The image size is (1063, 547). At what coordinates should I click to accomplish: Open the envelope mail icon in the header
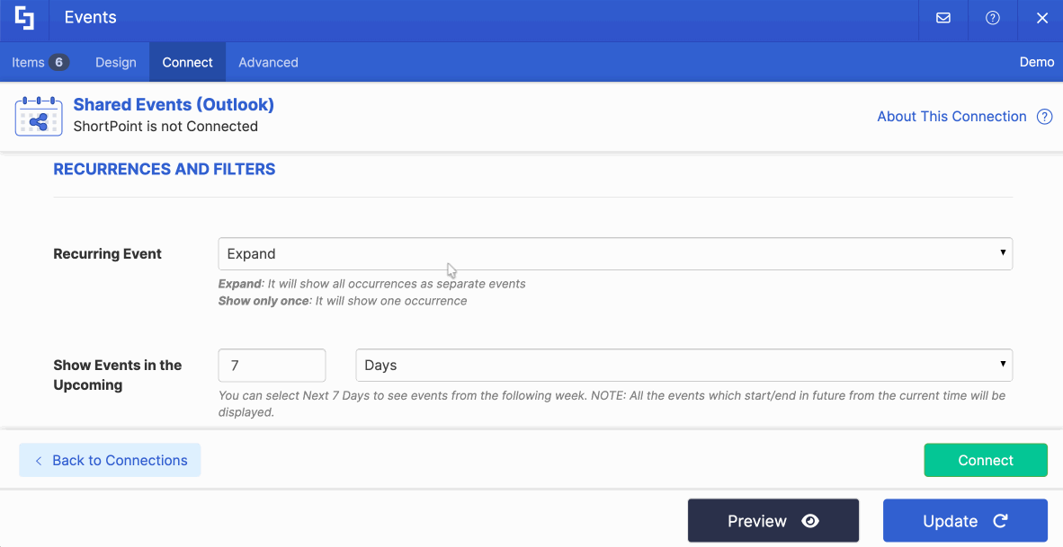pos(942,17)
